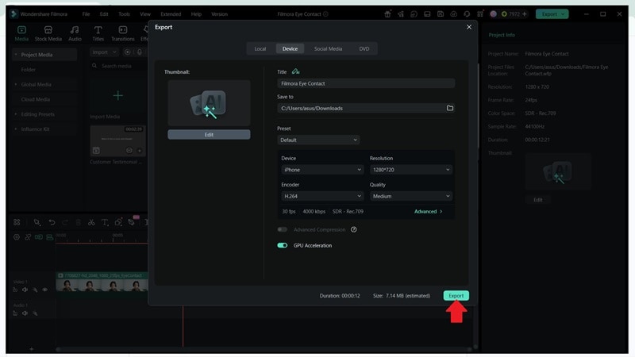Open the Transitions tab
This screenshot has width=635, height=357.
123,33
